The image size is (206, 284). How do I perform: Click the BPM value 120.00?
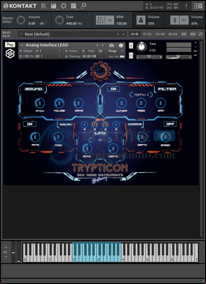(x=121, y=23)
